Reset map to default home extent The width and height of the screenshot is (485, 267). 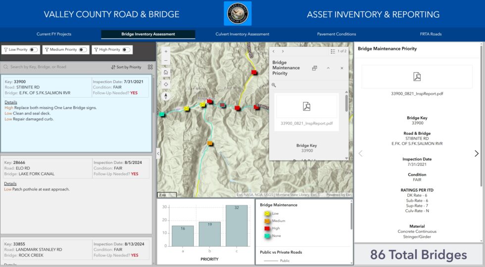166,72
